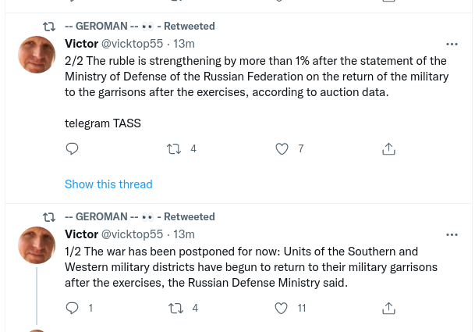
Task: Retweet the 2/2 ruble tweet
Action: click(x=175, y=148)
